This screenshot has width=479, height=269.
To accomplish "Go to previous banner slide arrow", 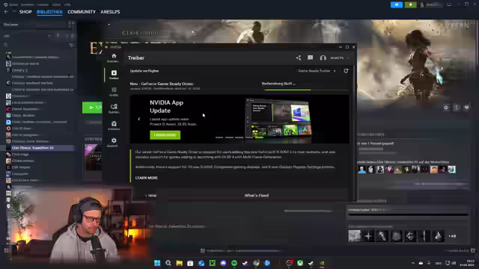I will coord(139,119).
